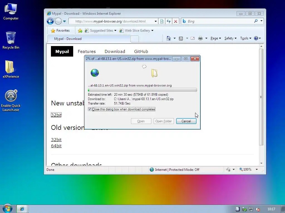This screenshot has width=285, height=213.
Task: Click the Compatibility View icon
Action: click(x=162, y=21)
